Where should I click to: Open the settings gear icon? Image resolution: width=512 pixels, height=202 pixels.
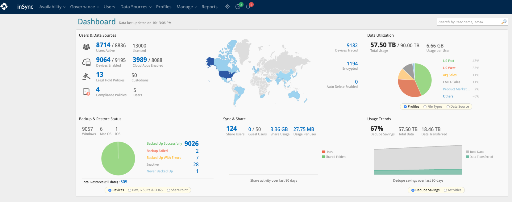[x=227, y=7]
